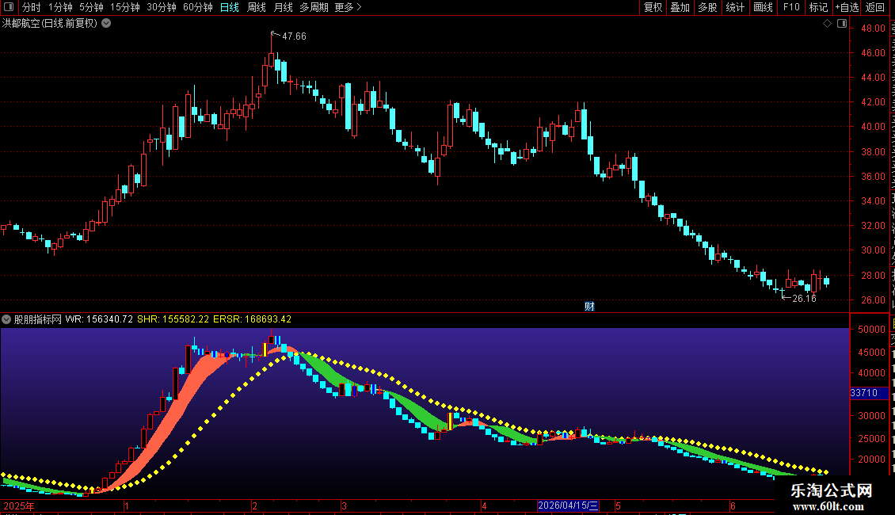Open the 多周期 multi-period view
The image size is (895, 515).
click(314, 7)
